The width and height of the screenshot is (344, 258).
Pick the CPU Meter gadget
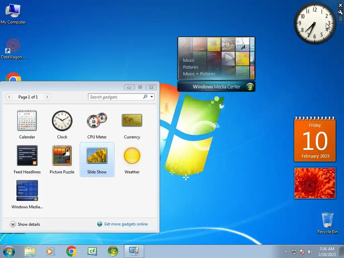(97, 125)
